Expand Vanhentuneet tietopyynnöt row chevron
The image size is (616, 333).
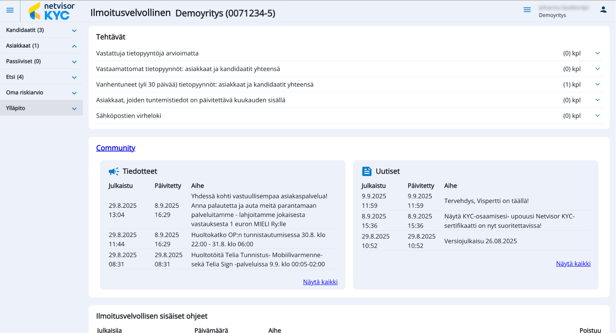(x=597, y=85)
